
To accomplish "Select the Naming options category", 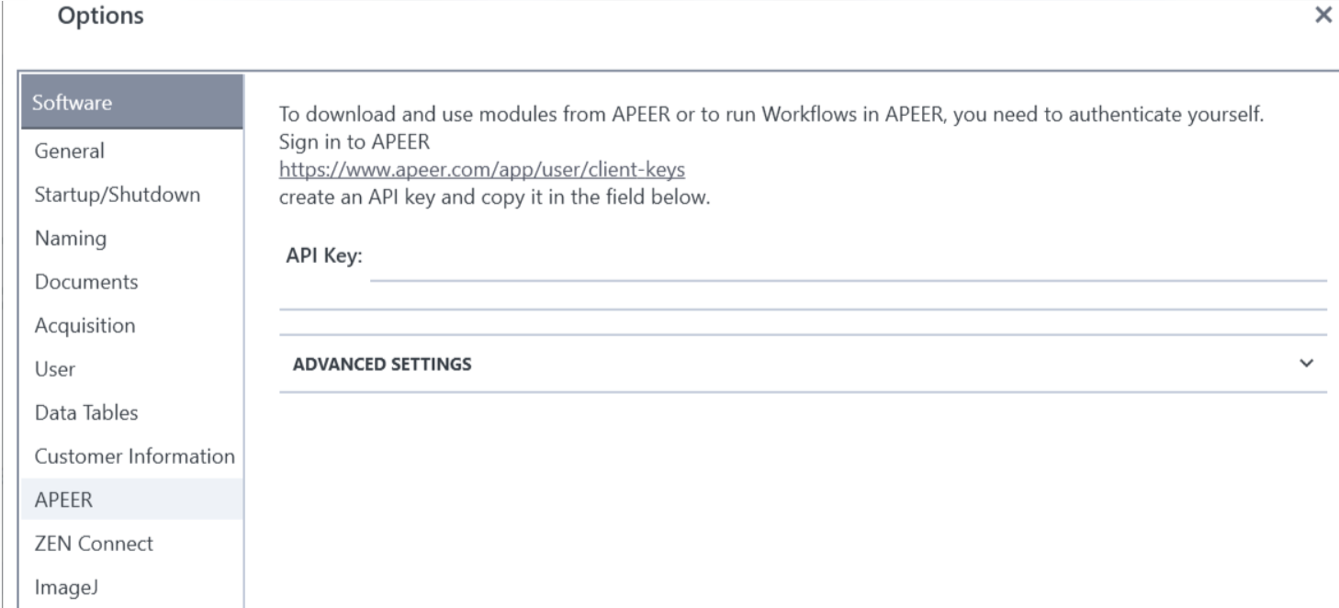I will pos(73,238).
